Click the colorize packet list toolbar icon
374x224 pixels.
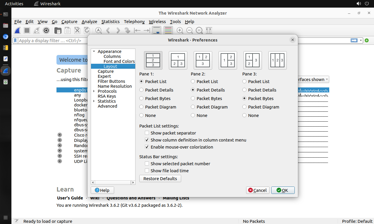pos(168,30)
